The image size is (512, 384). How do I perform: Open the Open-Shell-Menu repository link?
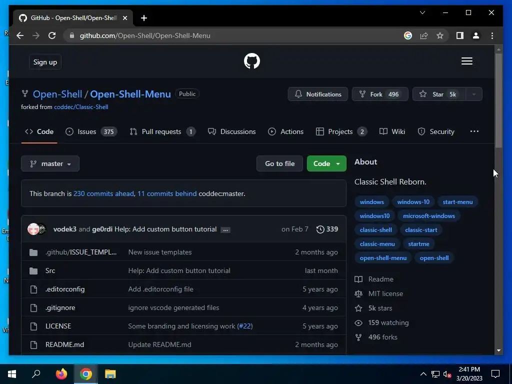(130, 94)
